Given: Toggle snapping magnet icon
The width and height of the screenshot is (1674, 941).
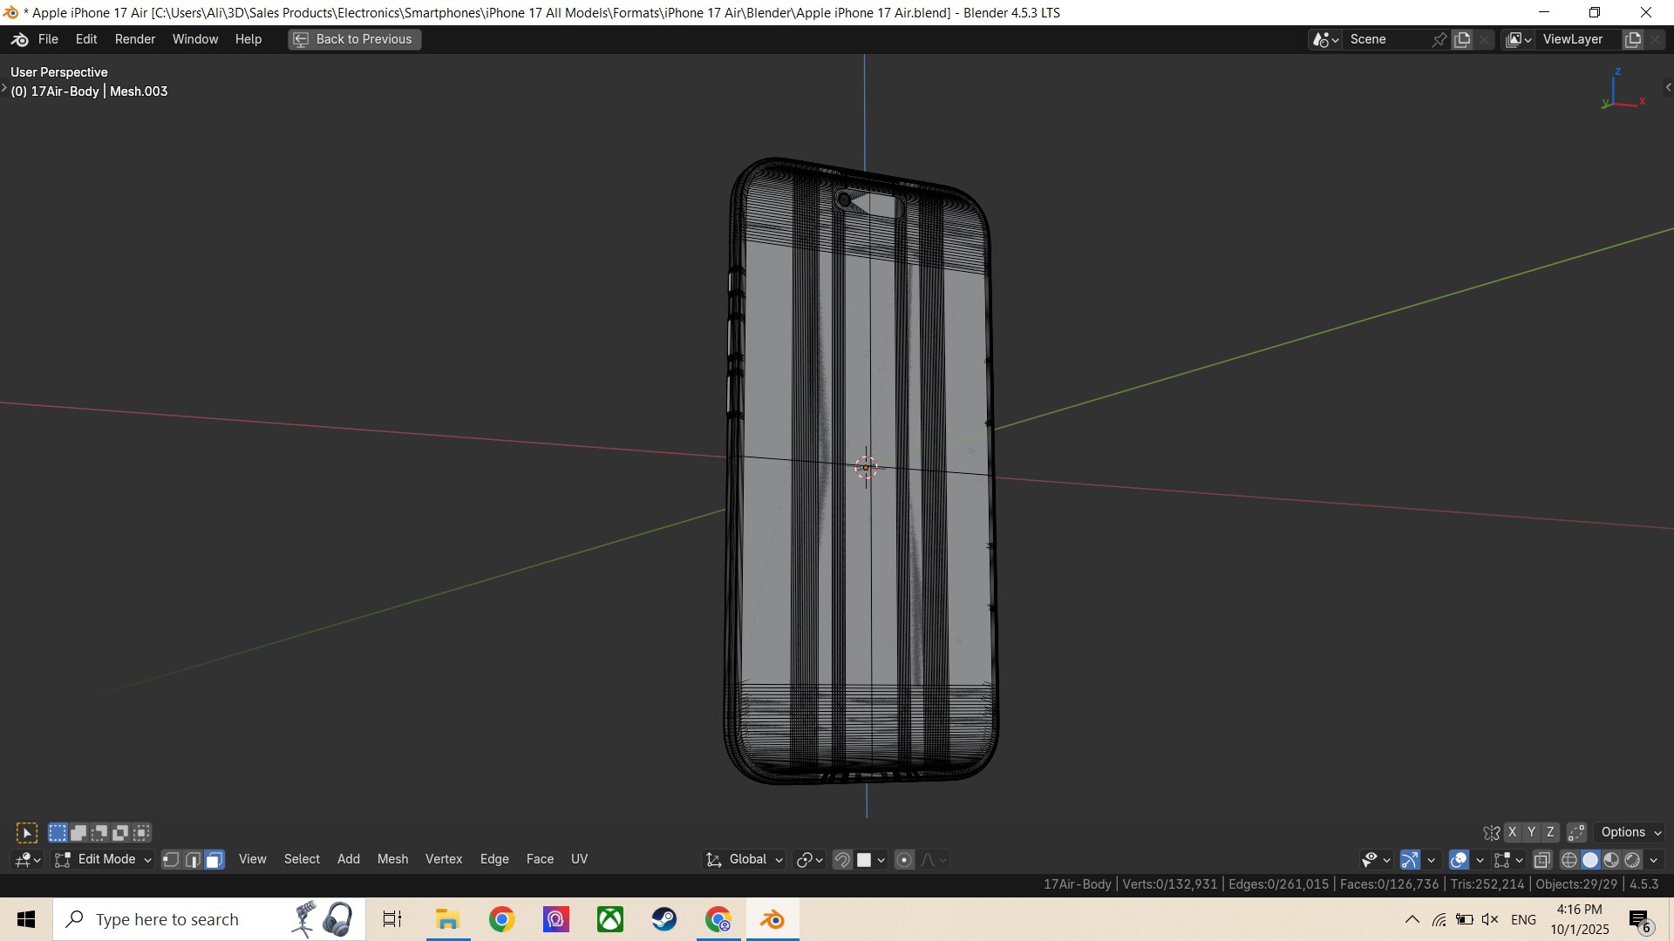Looking at the screenshot, I should coord(842,860).
